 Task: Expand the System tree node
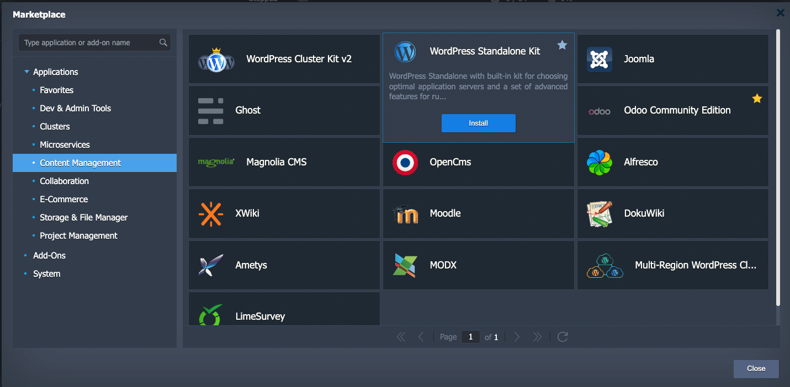(x=26, y=274)
